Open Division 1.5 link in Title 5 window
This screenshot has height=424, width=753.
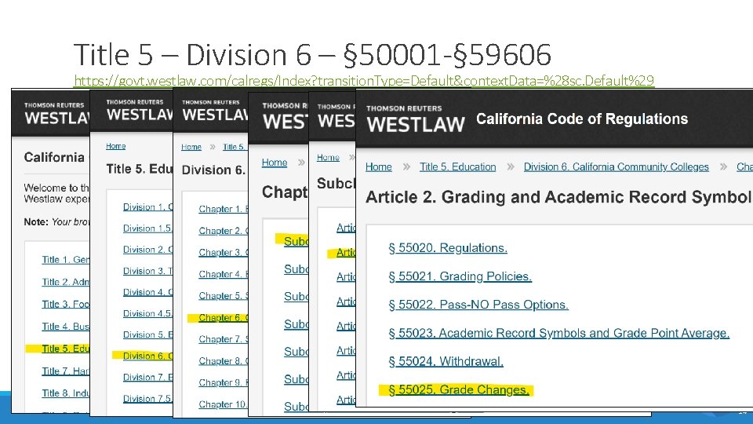pos(147,228)
